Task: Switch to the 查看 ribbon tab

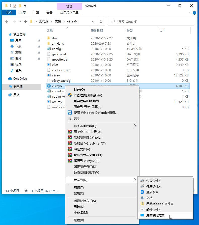Action: point(49,13)
